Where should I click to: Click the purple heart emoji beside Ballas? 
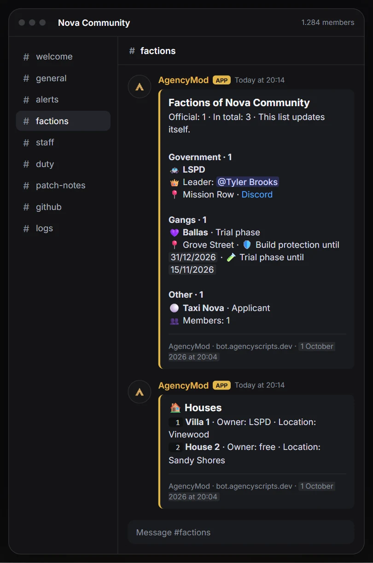(174, 232)
